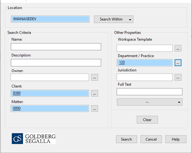Image resolution: width=192 pixels, height=153 pixels.
Task: Click the Client field containing 8389
Action: pyautogui.click(x=50, y=93)
